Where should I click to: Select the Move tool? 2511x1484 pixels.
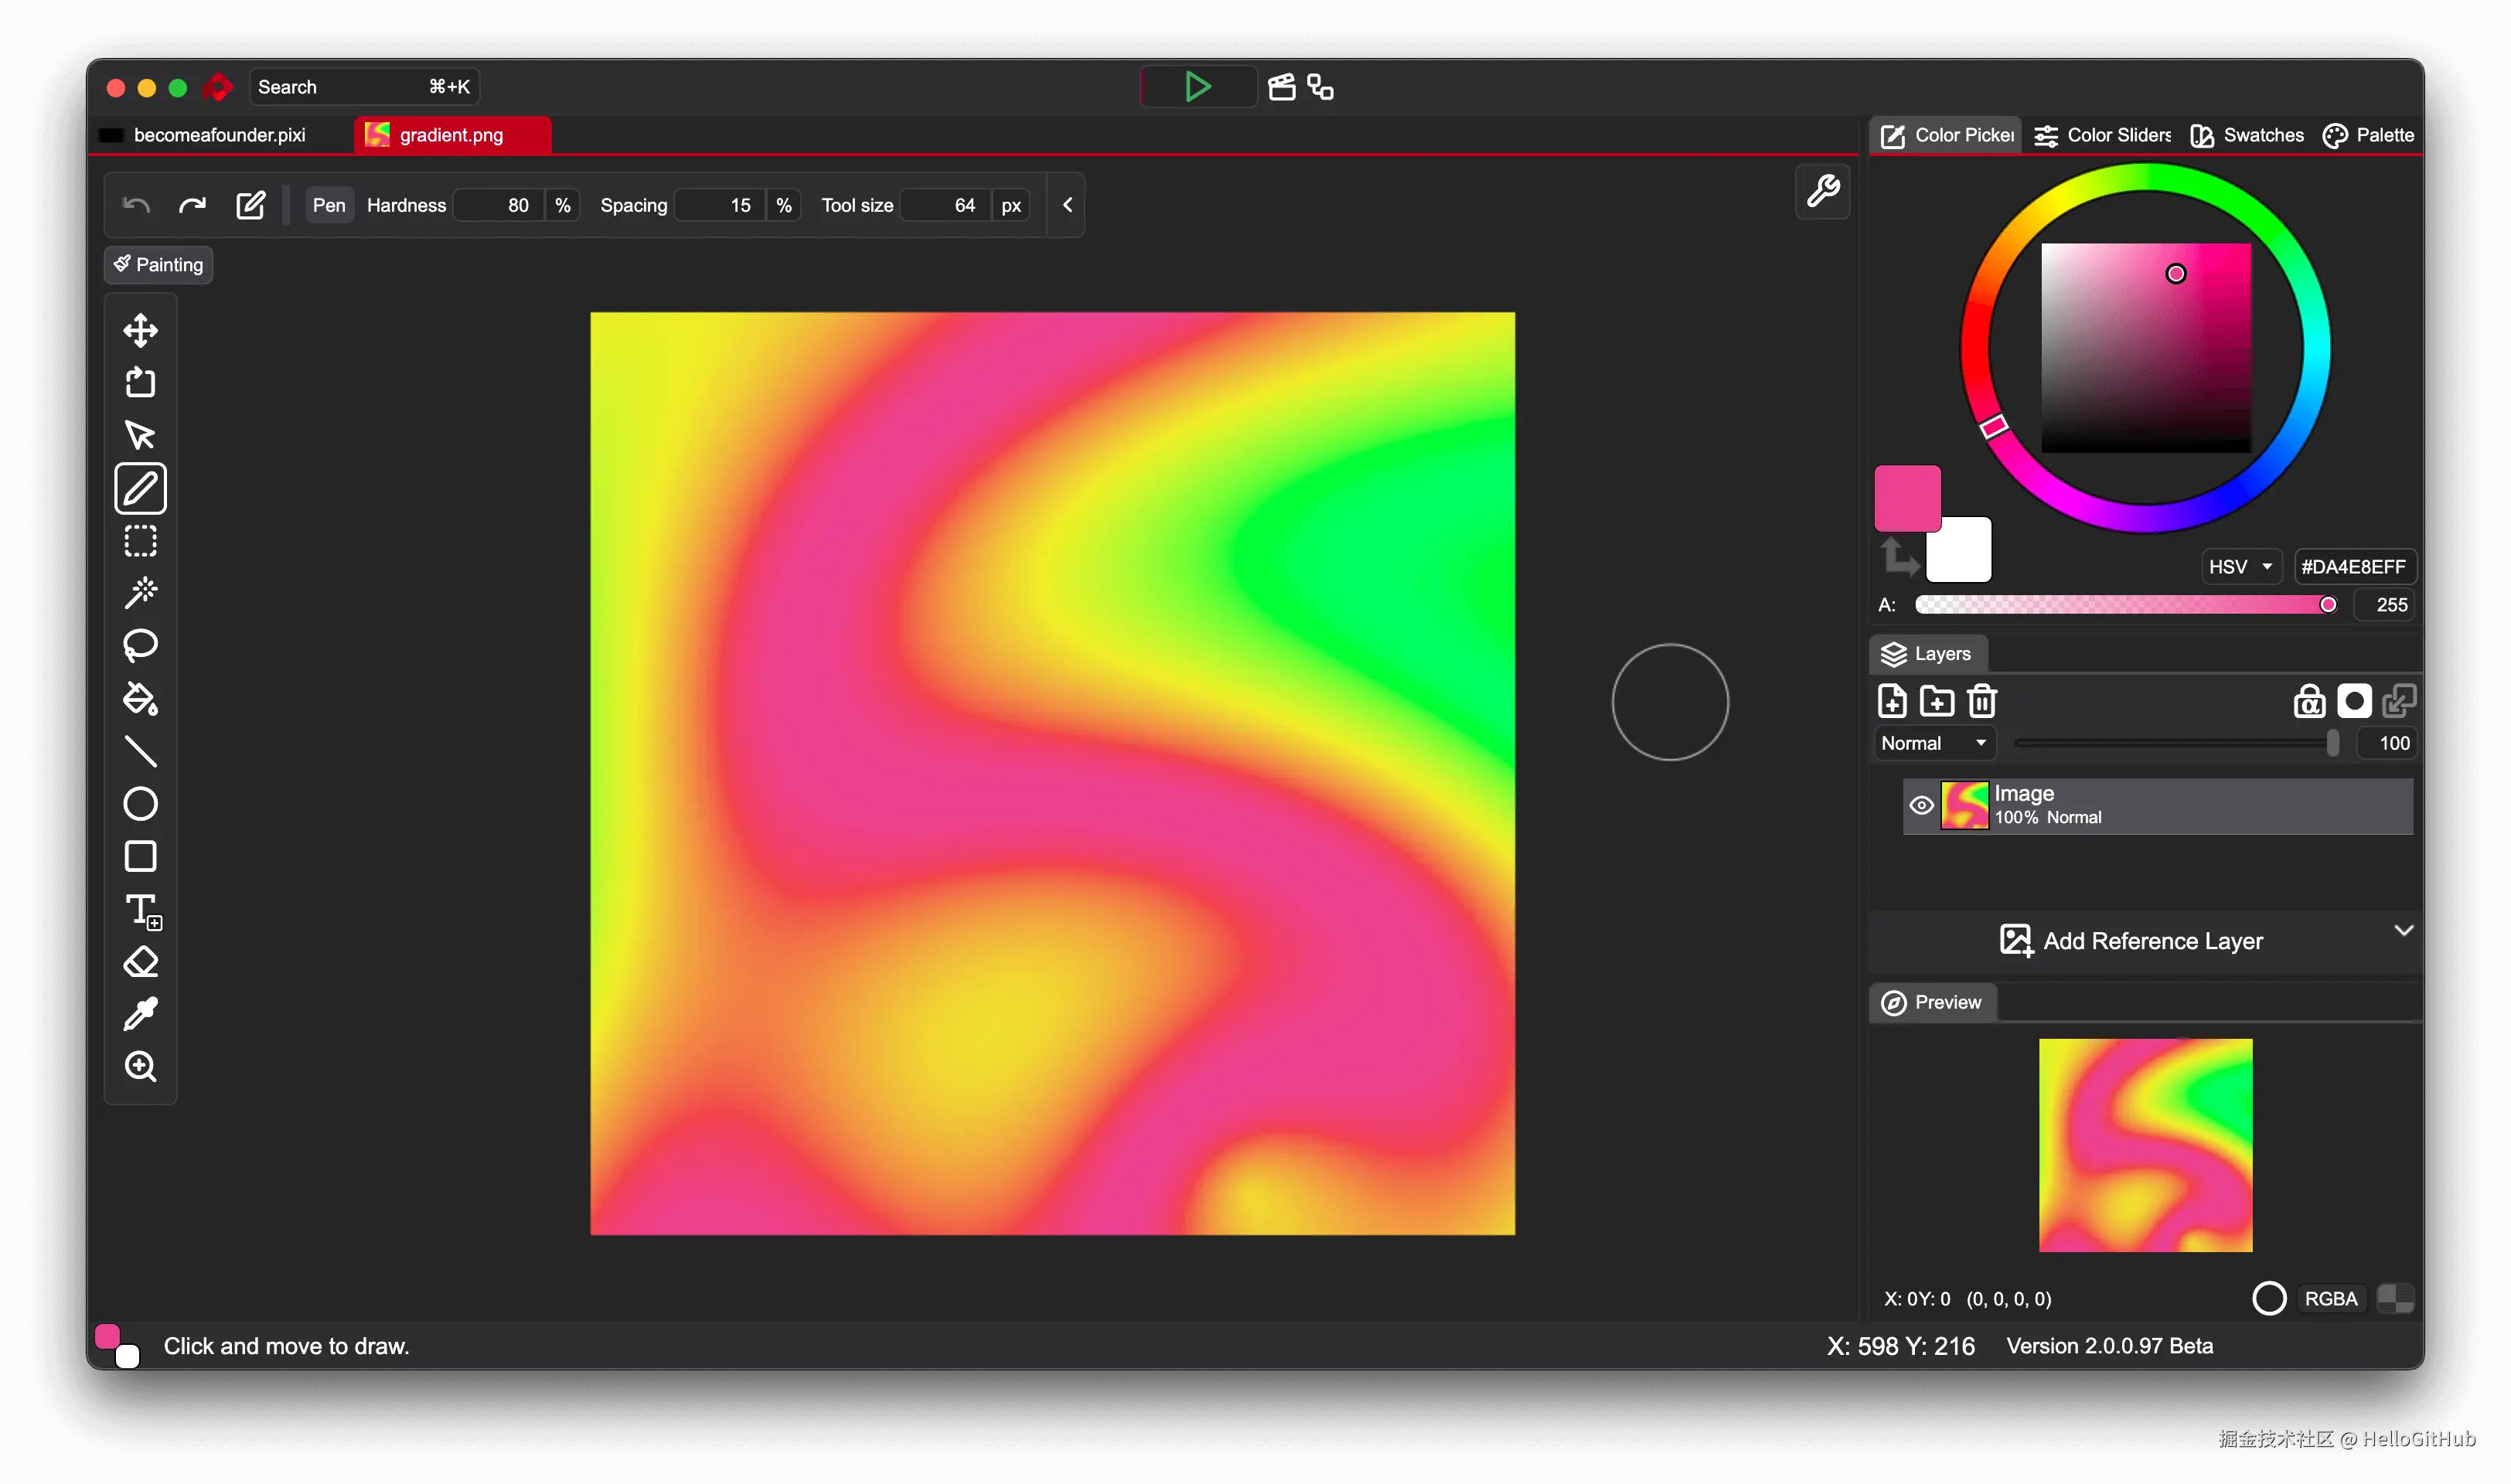pos(140,330)
